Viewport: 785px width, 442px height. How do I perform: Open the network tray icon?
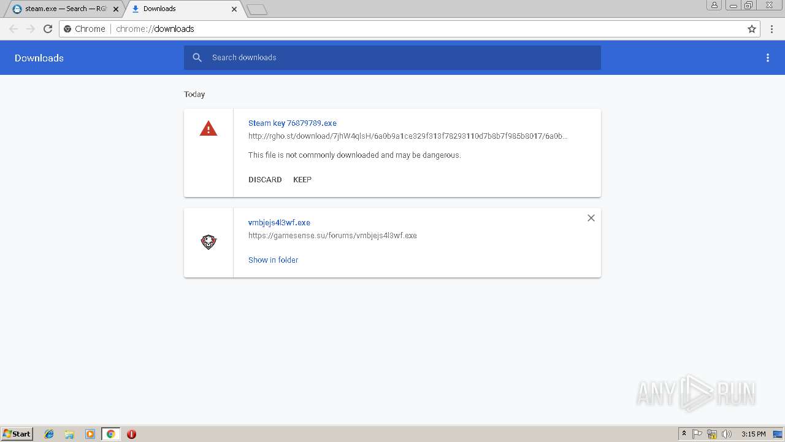tap(712, 434)
